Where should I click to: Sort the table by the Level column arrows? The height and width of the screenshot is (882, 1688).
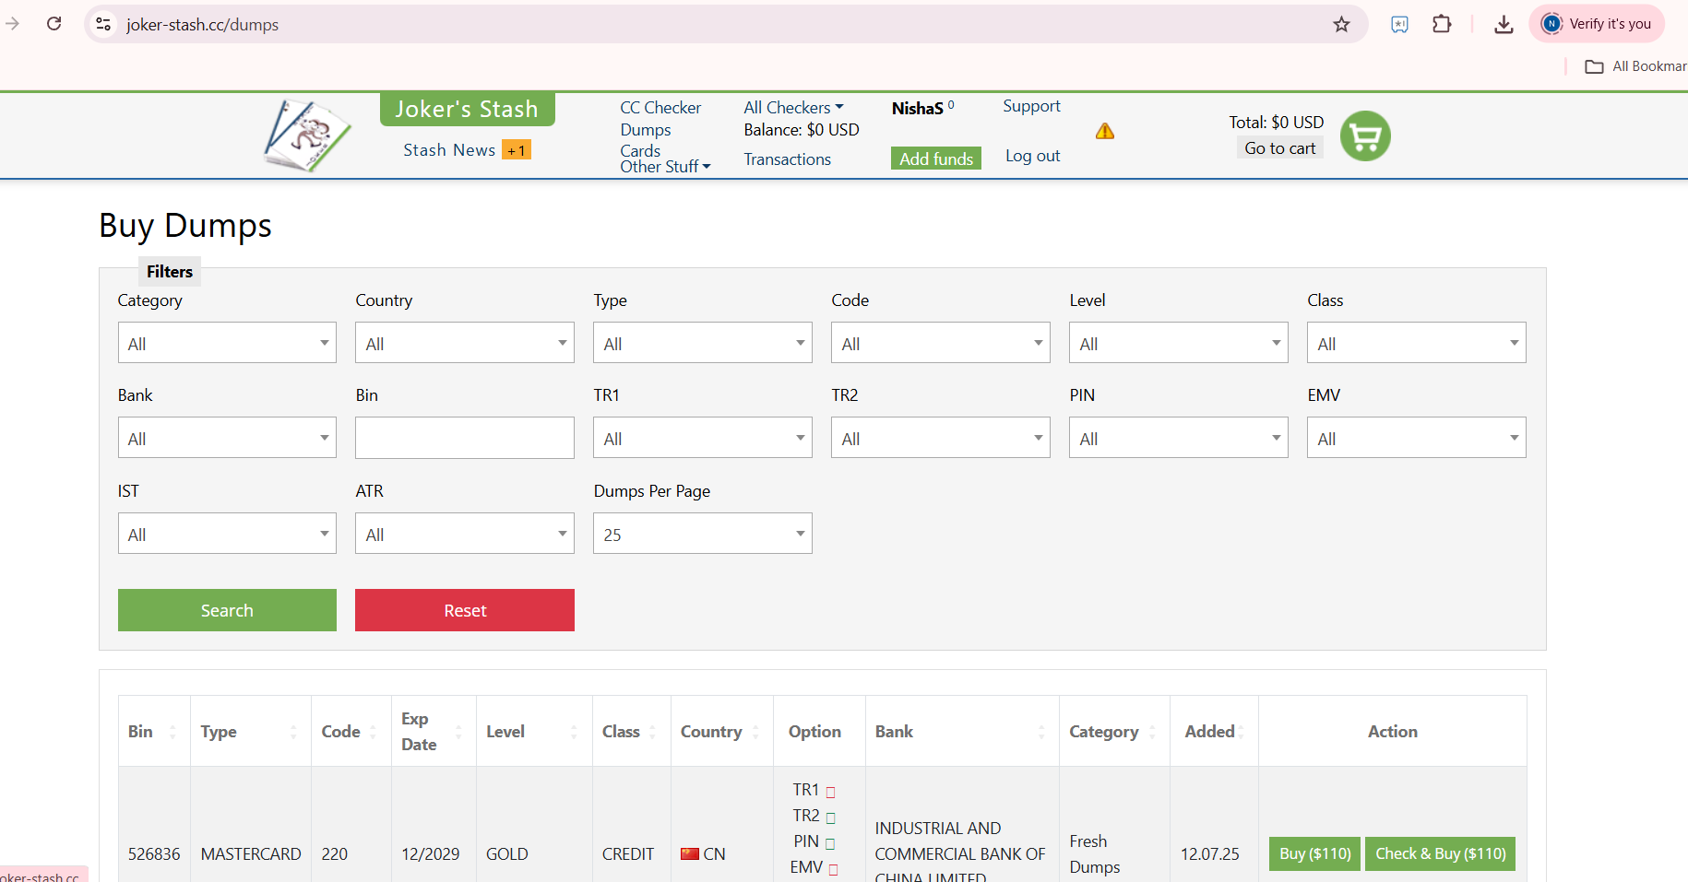(x=574, y=732)
